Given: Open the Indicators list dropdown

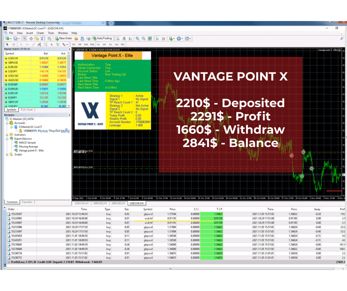Looking at the screenshot, I should pos(172,38).
